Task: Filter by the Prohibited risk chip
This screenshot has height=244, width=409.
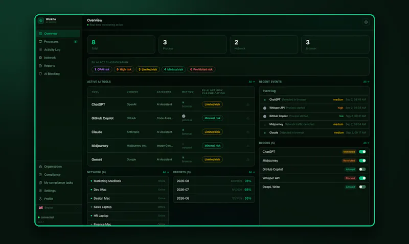Action: tap(201, 69)
